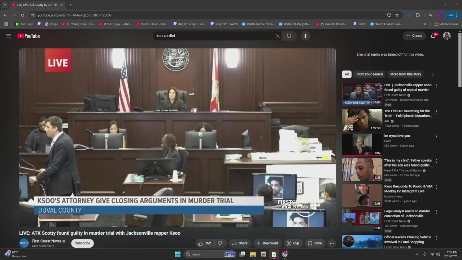Open 'im tryna love you' thumbnail
Image resolution: width=462 pixels, height=260 pixels.
[362, 145]
